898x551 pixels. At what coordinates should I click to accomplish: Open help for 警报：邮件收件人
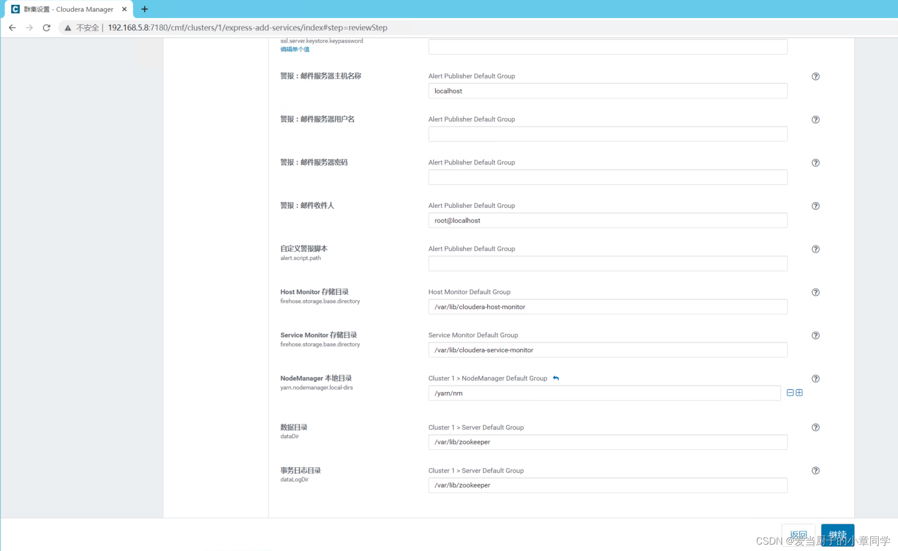815,206
